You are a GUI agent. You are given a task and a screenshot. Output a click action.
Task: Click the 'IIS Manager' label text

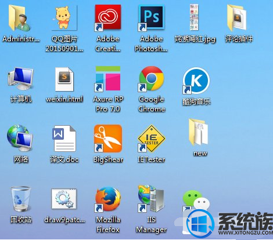coord(151,224)
